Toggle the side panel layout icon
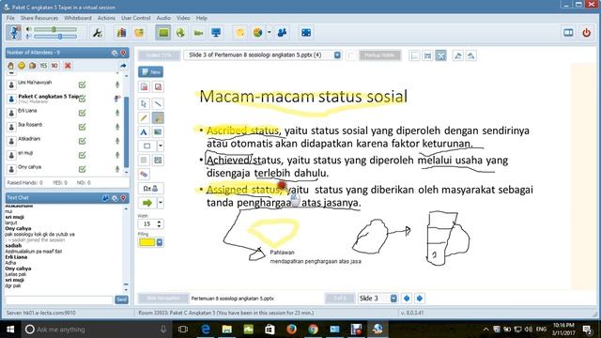 [x=568, y=33]
